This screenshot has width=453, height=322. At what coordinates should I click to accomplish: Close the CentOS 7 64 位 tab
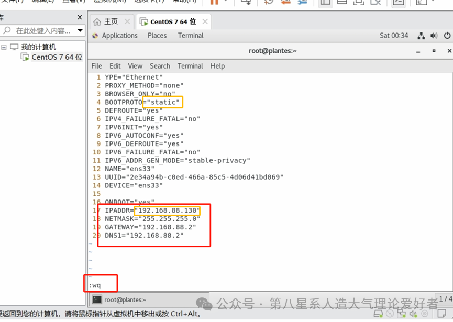click(205, 21)
